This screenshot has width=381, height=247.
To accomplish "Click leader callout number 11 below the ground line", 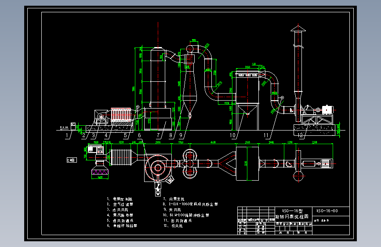I will coord(266,135).
